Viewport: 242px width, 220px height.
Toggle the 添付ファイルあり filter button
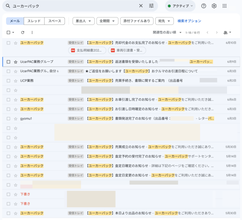click(137, 21)
